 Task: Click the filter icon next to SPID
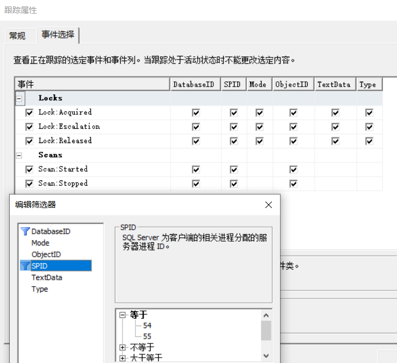[25, 265]
